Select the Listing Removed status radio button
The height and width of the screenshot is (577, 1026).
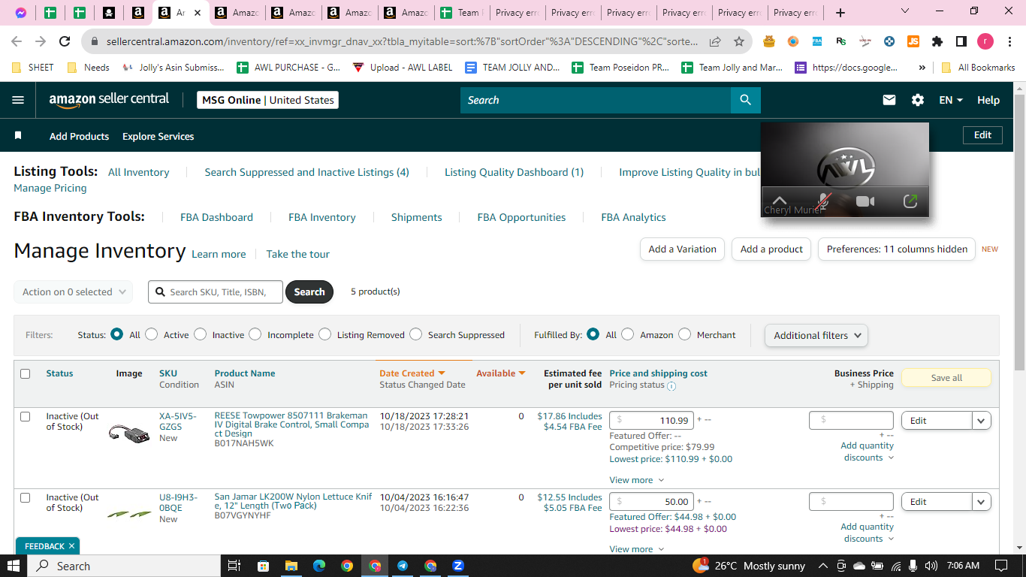coord(324,334)
